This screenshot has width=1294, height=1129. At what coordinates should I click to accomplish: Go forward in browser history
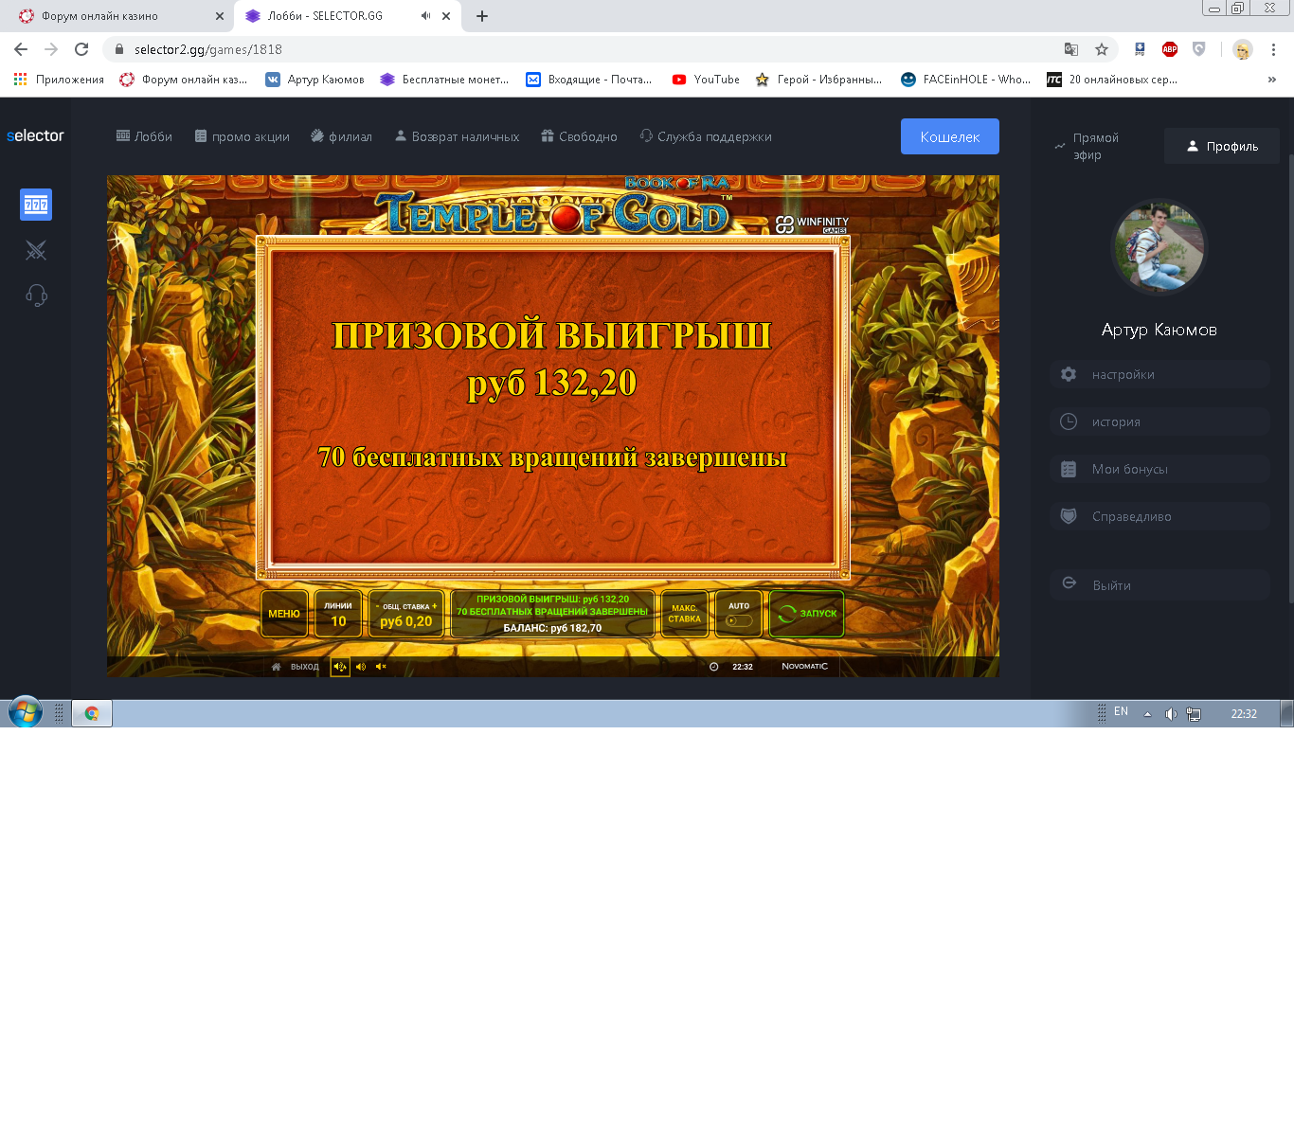tap(51, 49)
